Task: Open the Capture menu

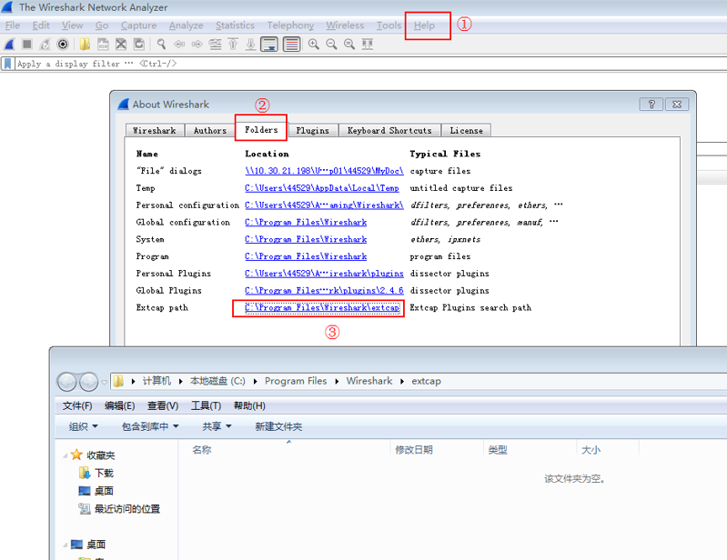Action: pos(138,25)
